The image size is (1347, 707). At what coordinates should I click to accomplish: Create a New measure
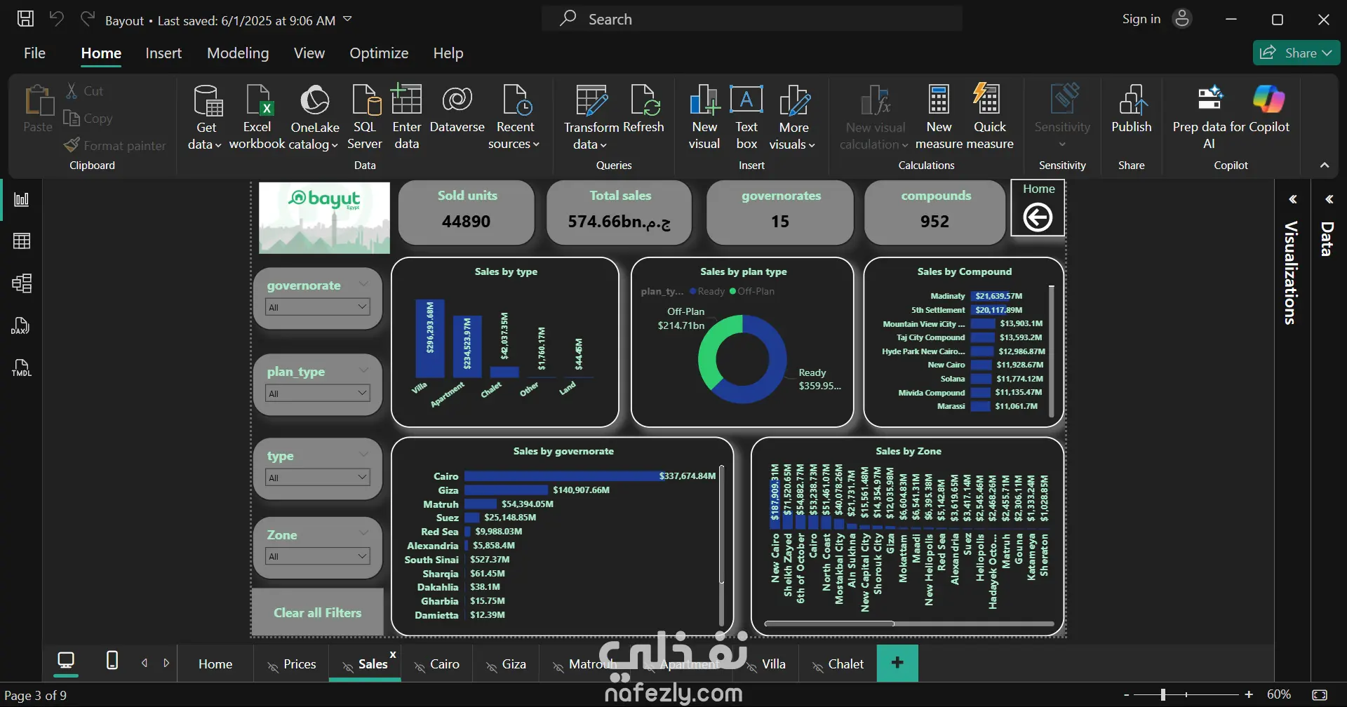(x=939, y=116)
